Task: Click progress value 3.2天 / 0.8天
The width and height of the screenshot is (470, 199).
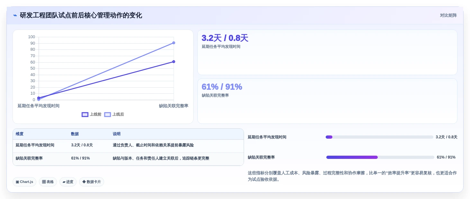Action: click(447, 137)
